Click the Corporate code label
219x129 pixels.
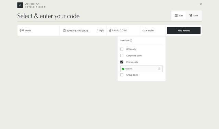pyautogui.click(x=134, y=56)
